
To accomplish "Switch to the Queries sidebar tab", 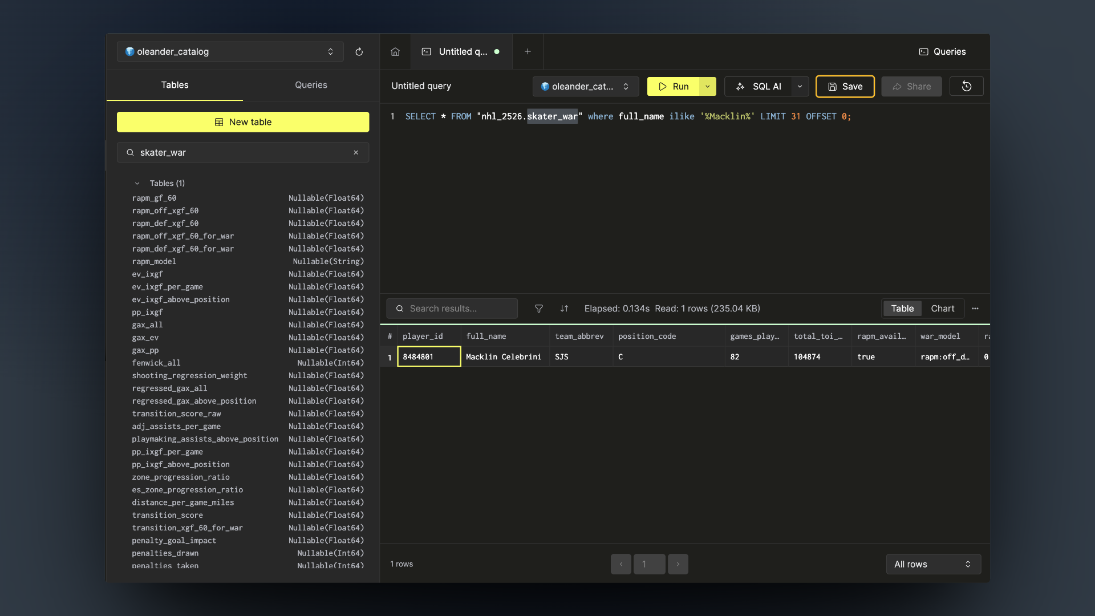I will (311, 85).
